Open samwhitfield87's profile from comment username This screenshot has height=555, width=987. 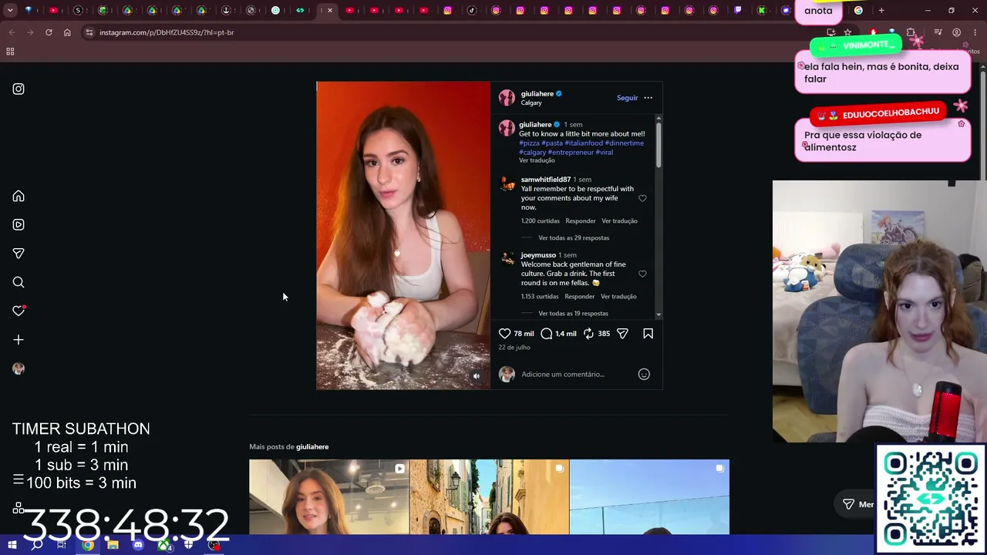(546, 180)
